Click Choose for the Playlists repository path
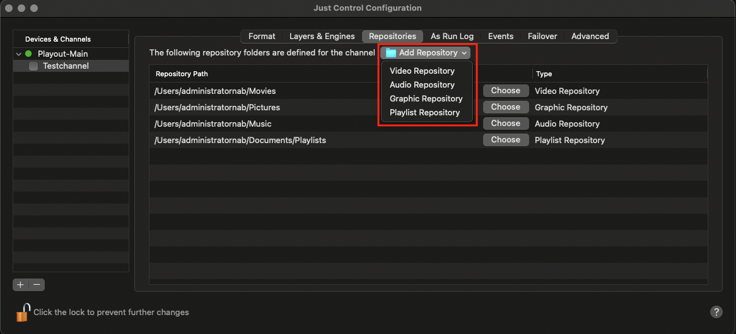The height and width of the screenshot is (334, 736). pos(506,140)
